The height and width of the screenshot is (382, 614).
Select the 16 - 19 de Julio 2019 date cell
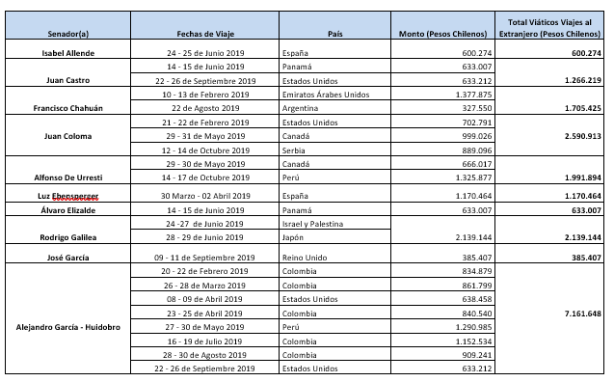click(205, 341)
